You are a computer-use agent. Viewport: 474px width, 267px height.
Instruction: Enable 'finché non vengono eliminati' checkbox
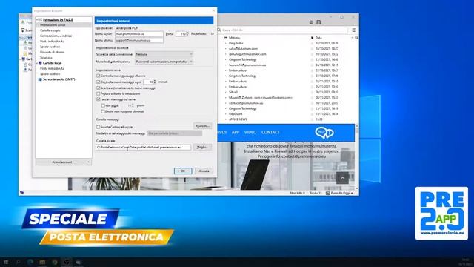click(x=103, y=111)
